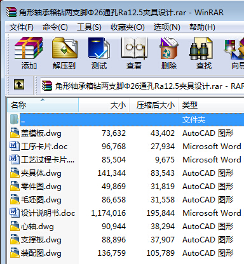Click the 设计说明书.doc Word icon

pyautogui.click(x=15, y=213)
